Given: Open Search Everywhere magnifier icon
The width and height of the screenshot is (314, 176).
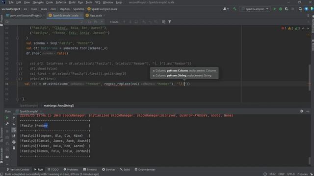Looking at the screenshot, I should click(300, 9).
